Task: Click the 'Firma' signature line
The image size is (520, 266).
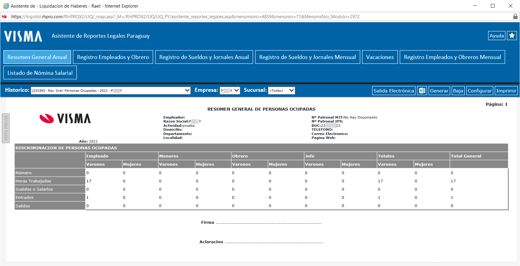Action: (x=261, y=222)
